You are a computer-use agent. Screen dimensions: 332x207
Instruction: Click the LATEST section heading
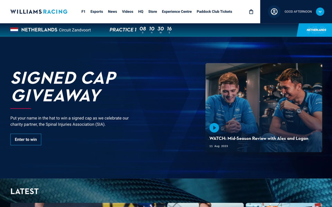[25, 191]
